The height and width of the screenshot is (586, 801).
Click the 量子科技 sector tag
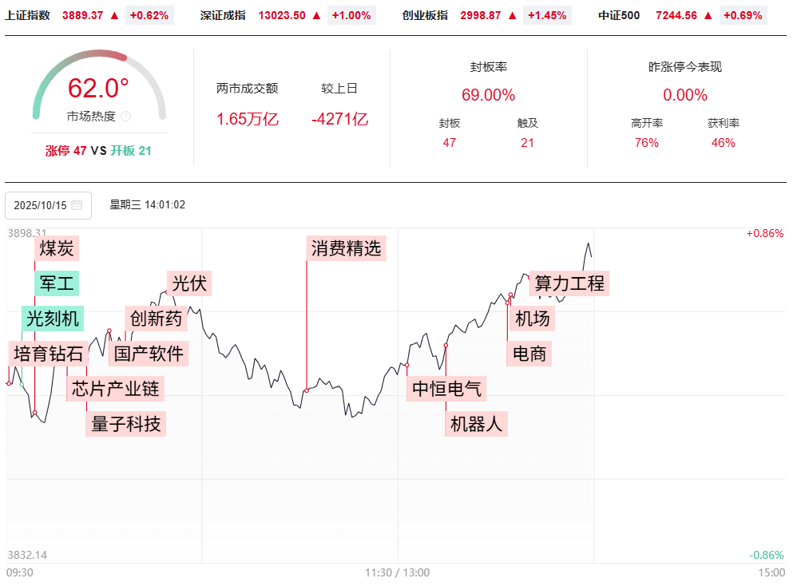(126, 424)
